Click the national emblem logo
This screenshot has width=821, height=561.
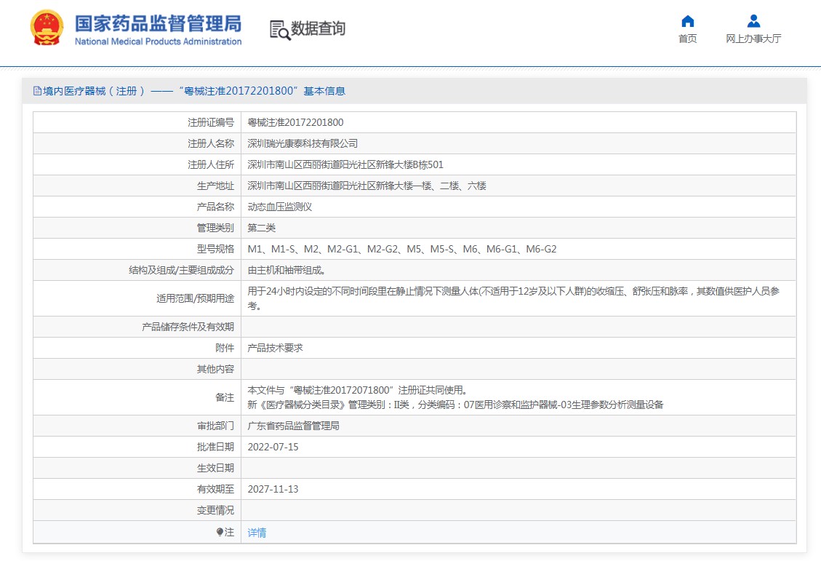click(x=47, y=29)
